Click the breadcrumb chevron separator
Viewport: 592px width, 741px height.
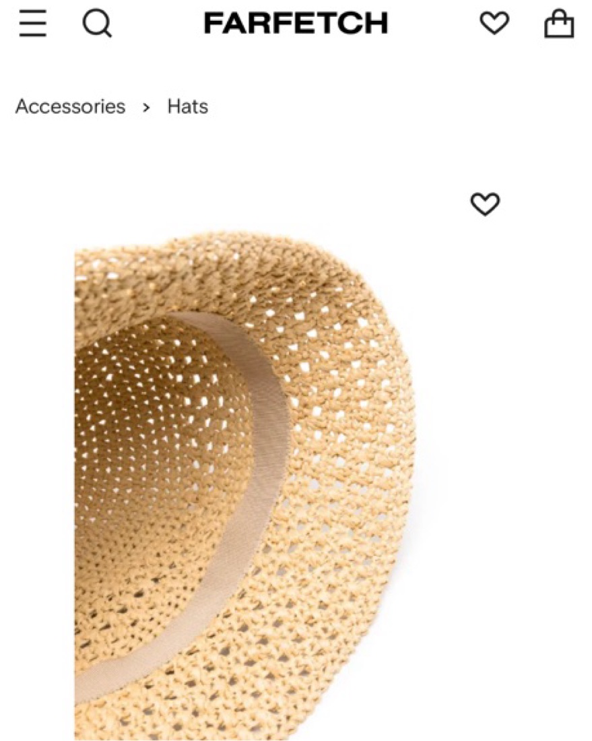(x=146, y=108)
